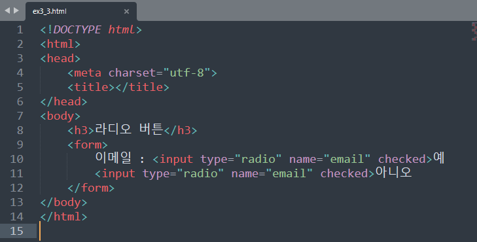Click the charset attribute name
Screen dimensions: 477x242
pyautogui.click(x=132, y=73)
